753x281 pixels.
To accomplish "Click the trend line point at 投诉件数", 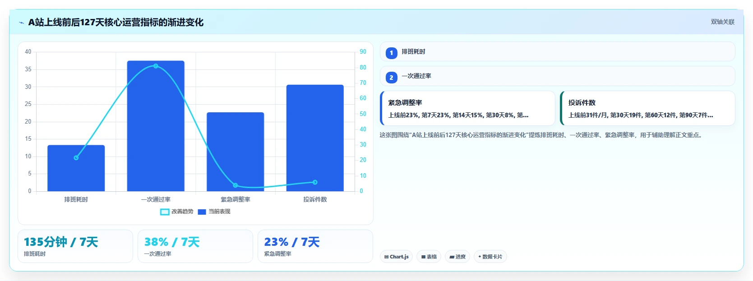I will click(x=315, y=182).
